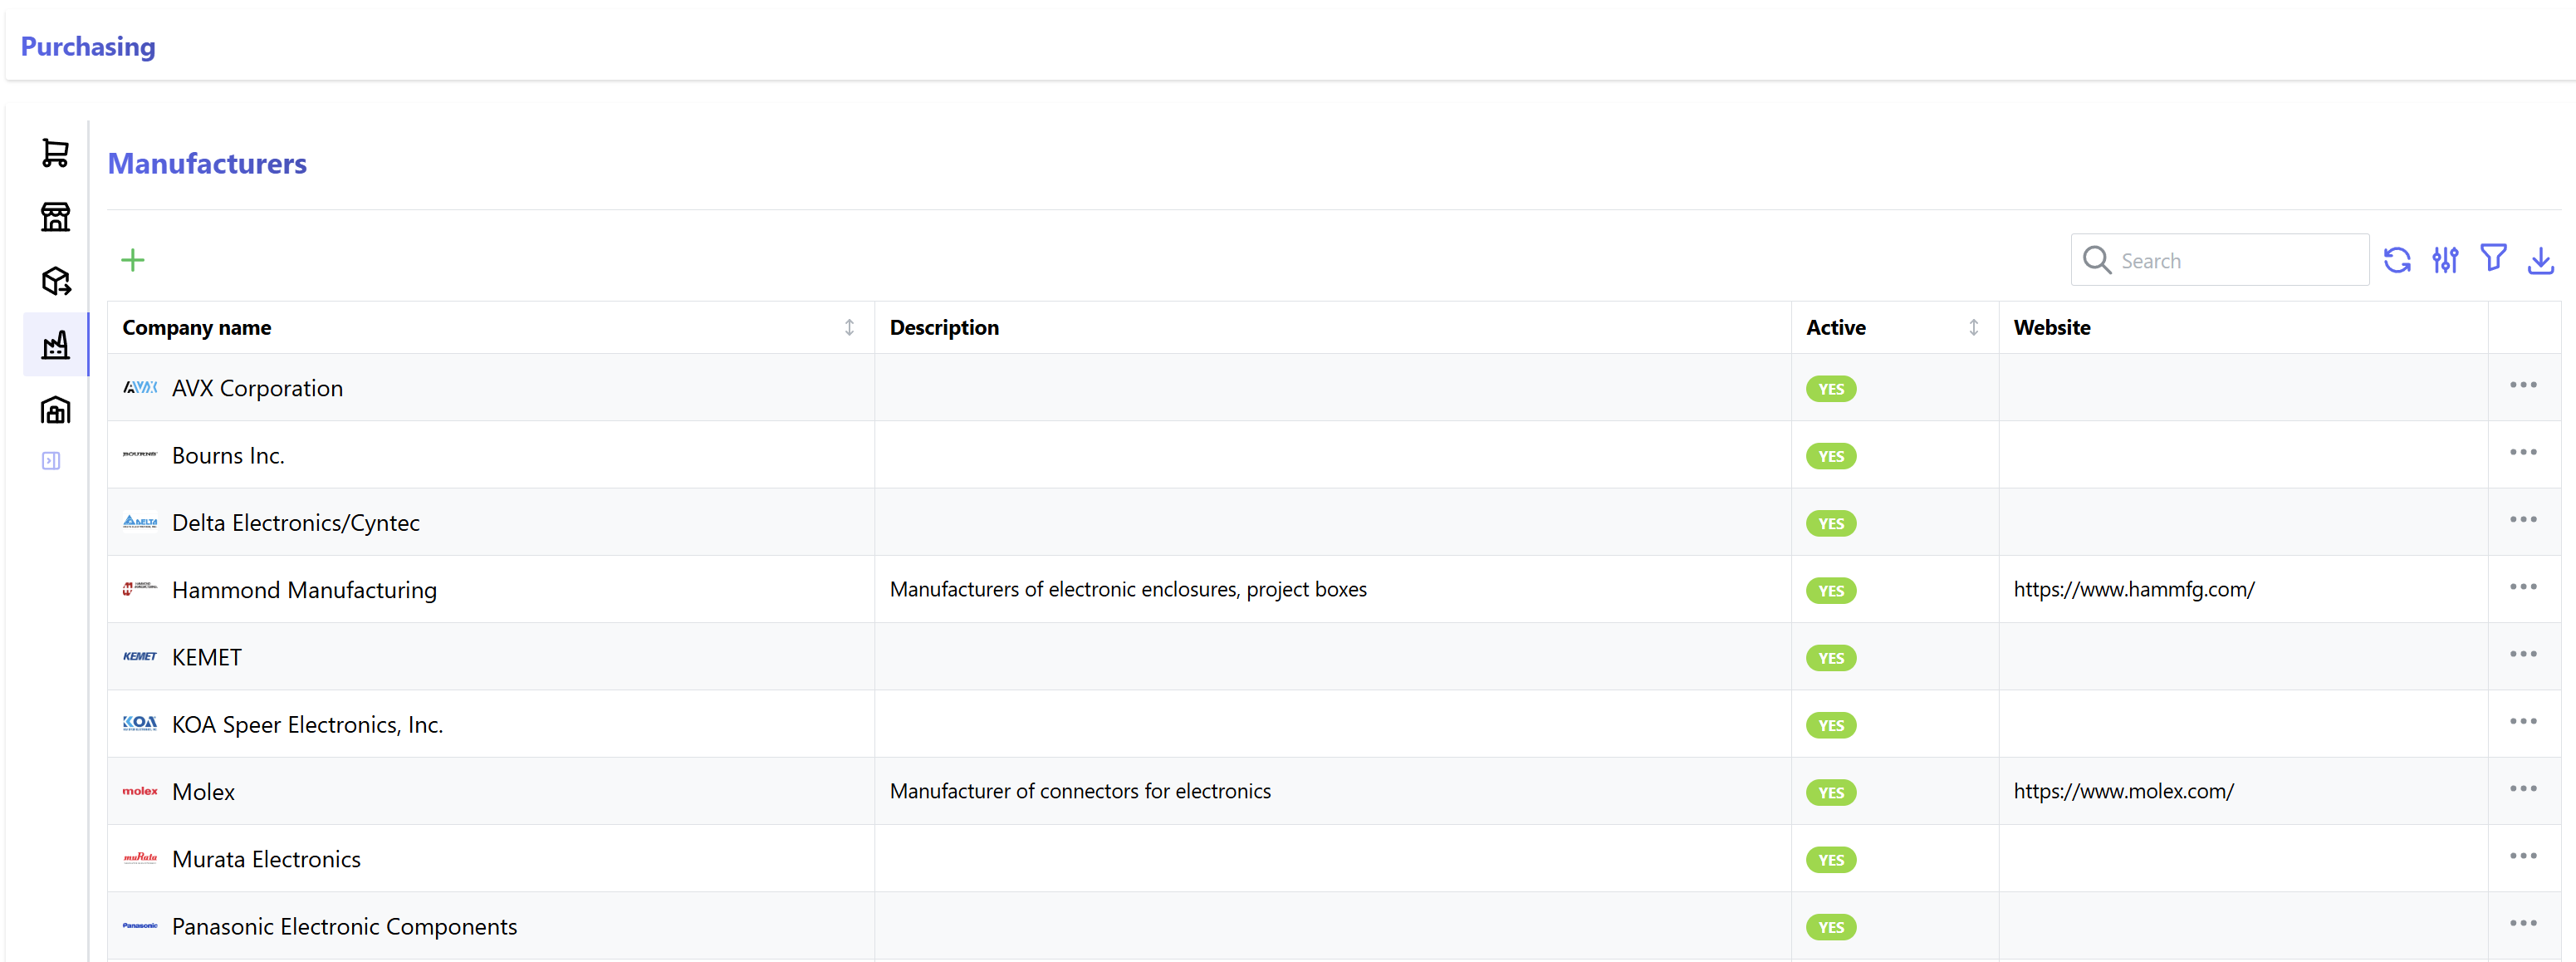Open row actions menu for AVX Corporation
The height and width of the screenshot is (962, 2576).
click(x=2523, y=385)
